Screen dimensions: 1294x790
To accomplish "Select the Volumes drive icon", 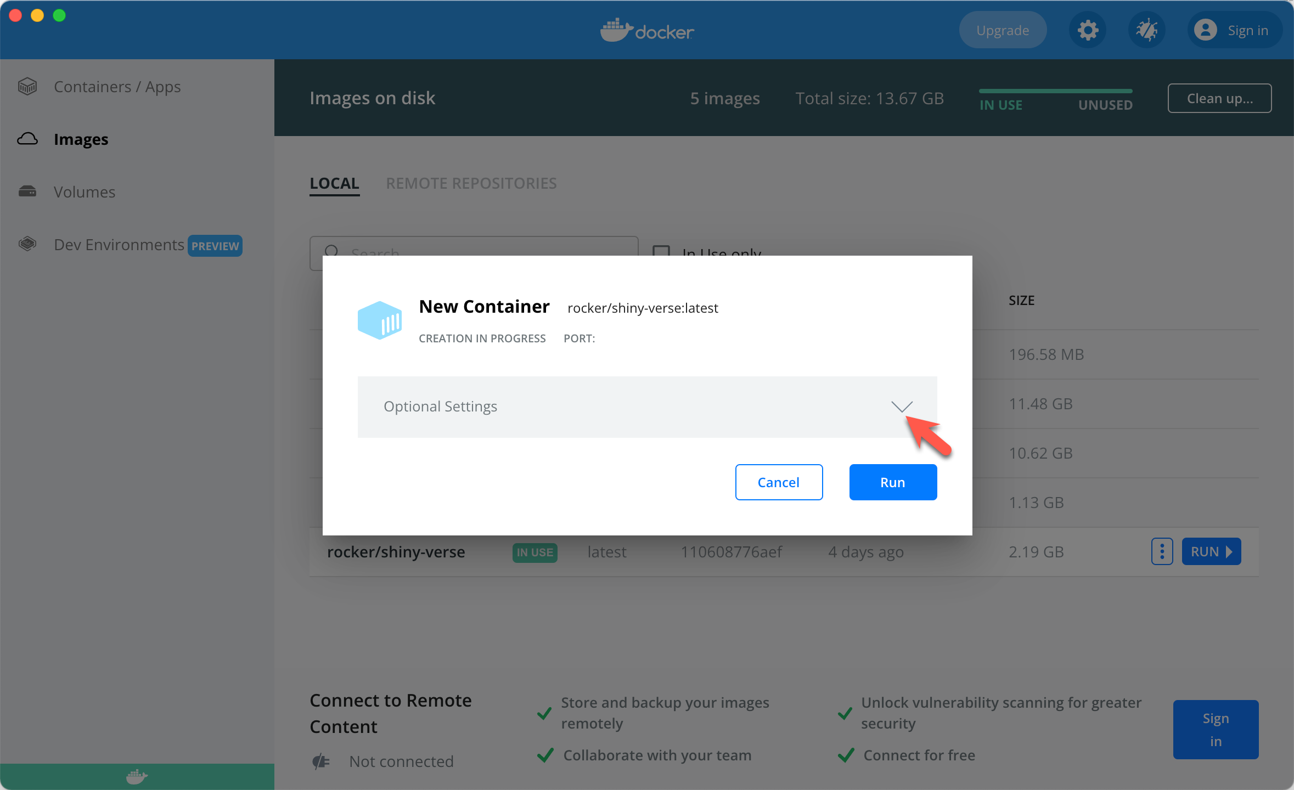I will point(27,191).
